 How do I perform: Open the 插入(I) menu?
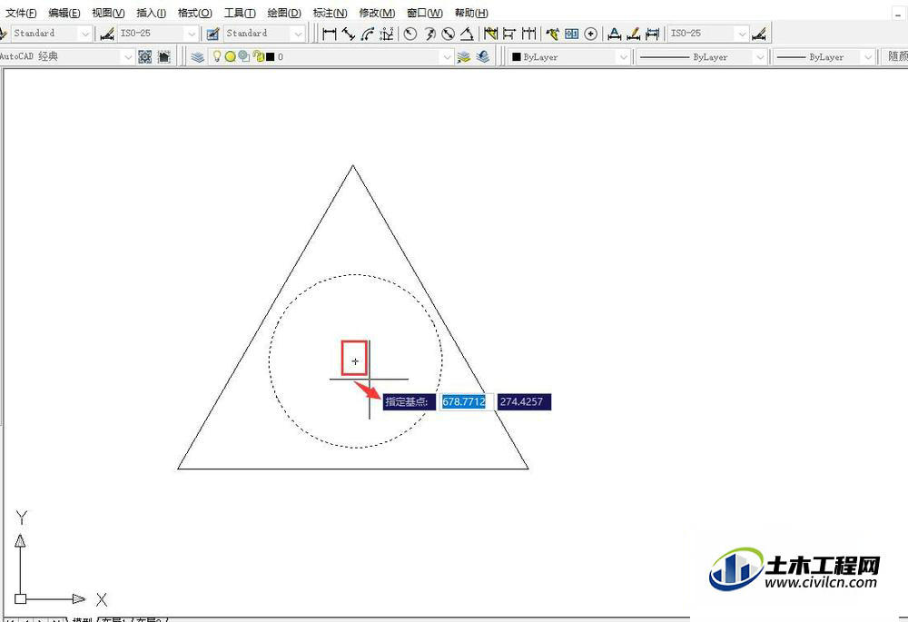pyautogui.click(x=151, y=13)
